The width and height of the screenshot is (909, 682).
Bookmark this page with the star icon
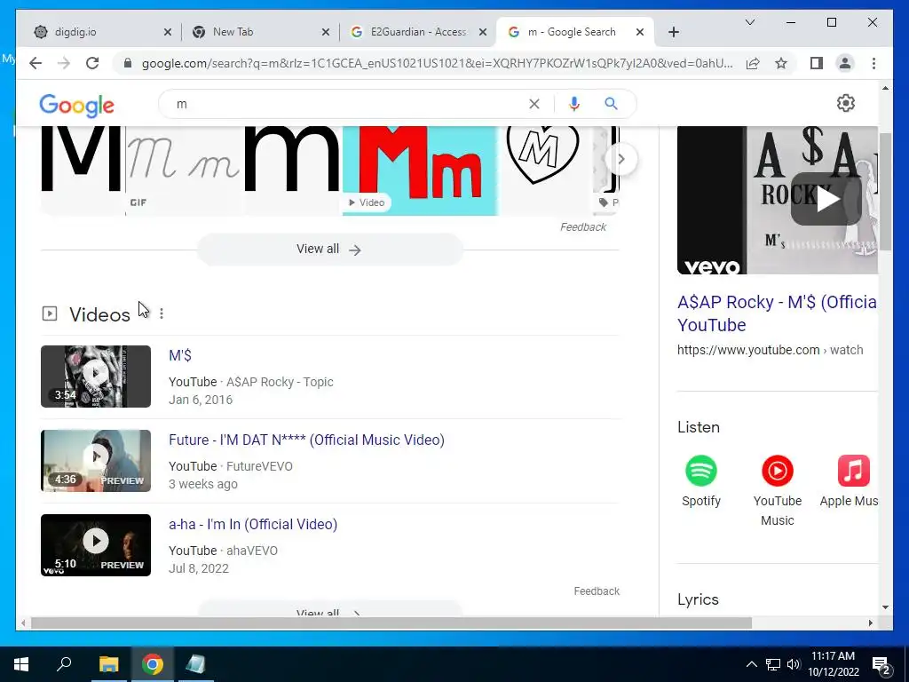781,63
